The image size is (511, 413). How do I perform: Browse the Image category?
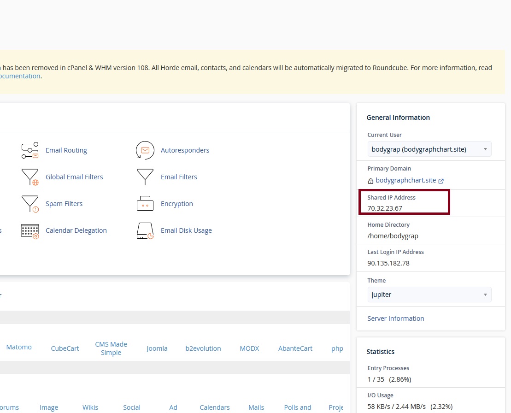(x=49, y=407)
